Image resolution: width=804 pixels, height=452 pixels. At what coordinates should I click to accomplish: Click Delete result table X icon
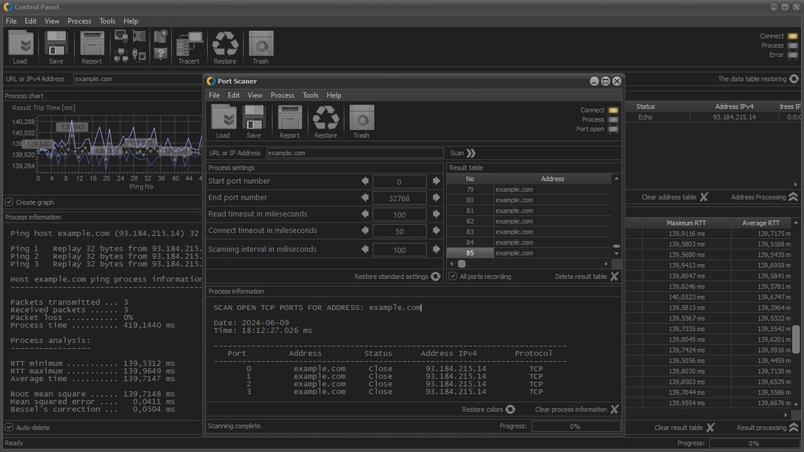tap(614, 276)
